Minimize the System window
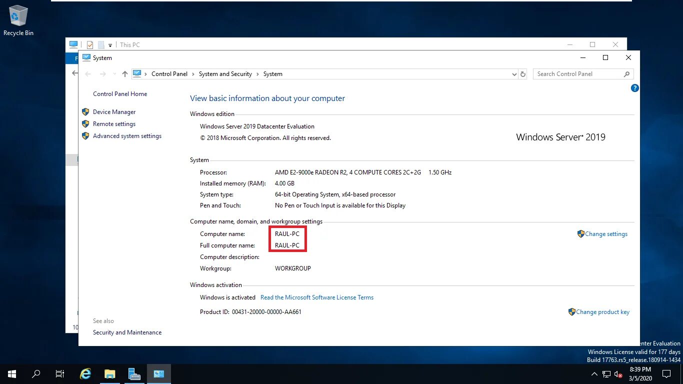683x384 pixels. 582,57
